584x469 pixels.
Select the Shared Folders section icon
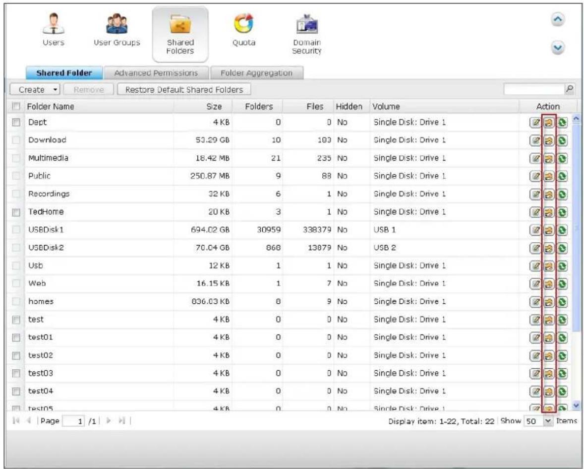[180, 34]
